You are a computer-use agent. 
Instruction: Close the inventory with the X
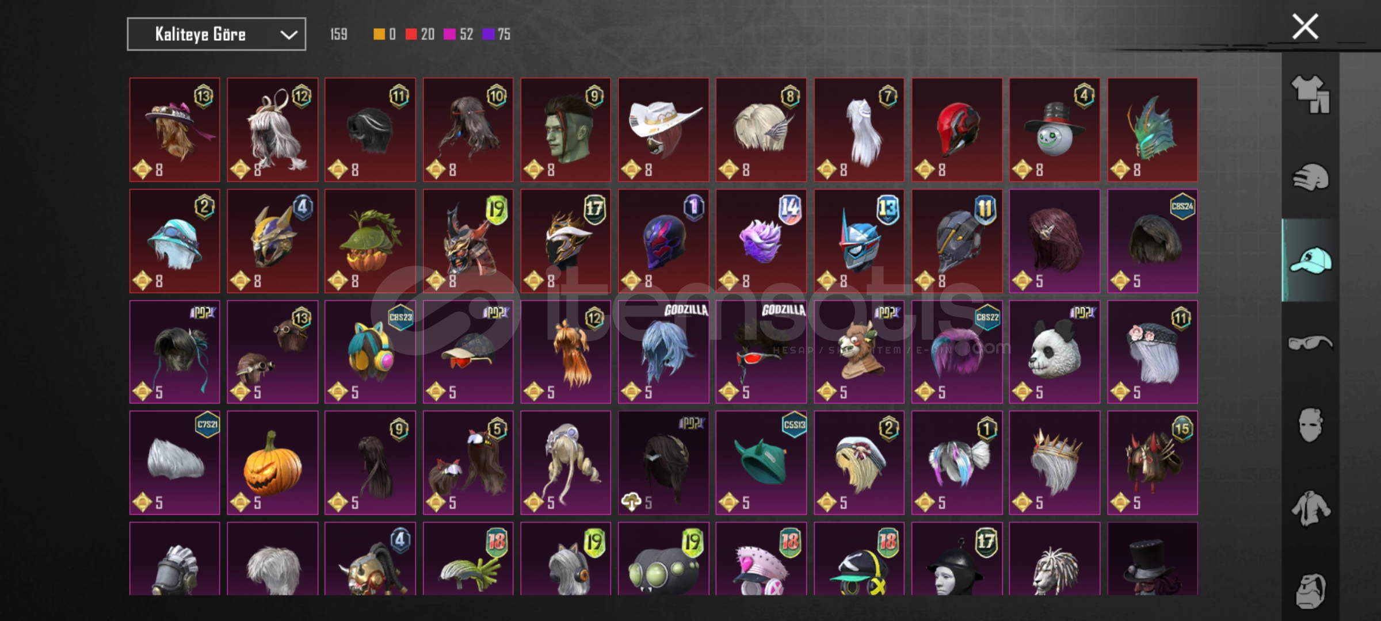1305,26
